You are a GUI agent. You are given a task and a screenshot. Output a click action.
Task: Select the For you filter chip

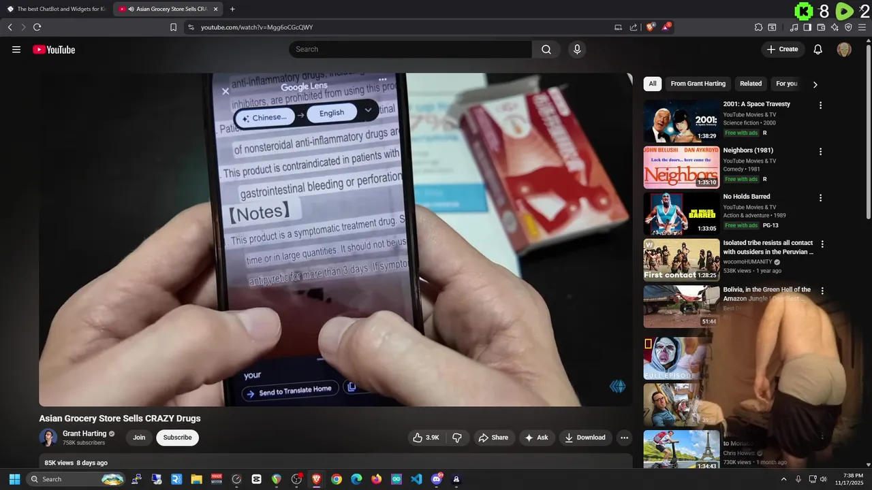[786, 84]
